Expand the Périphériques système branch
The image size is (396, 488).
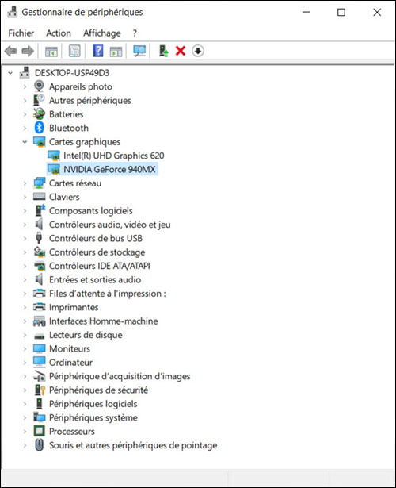pos(25,417)
